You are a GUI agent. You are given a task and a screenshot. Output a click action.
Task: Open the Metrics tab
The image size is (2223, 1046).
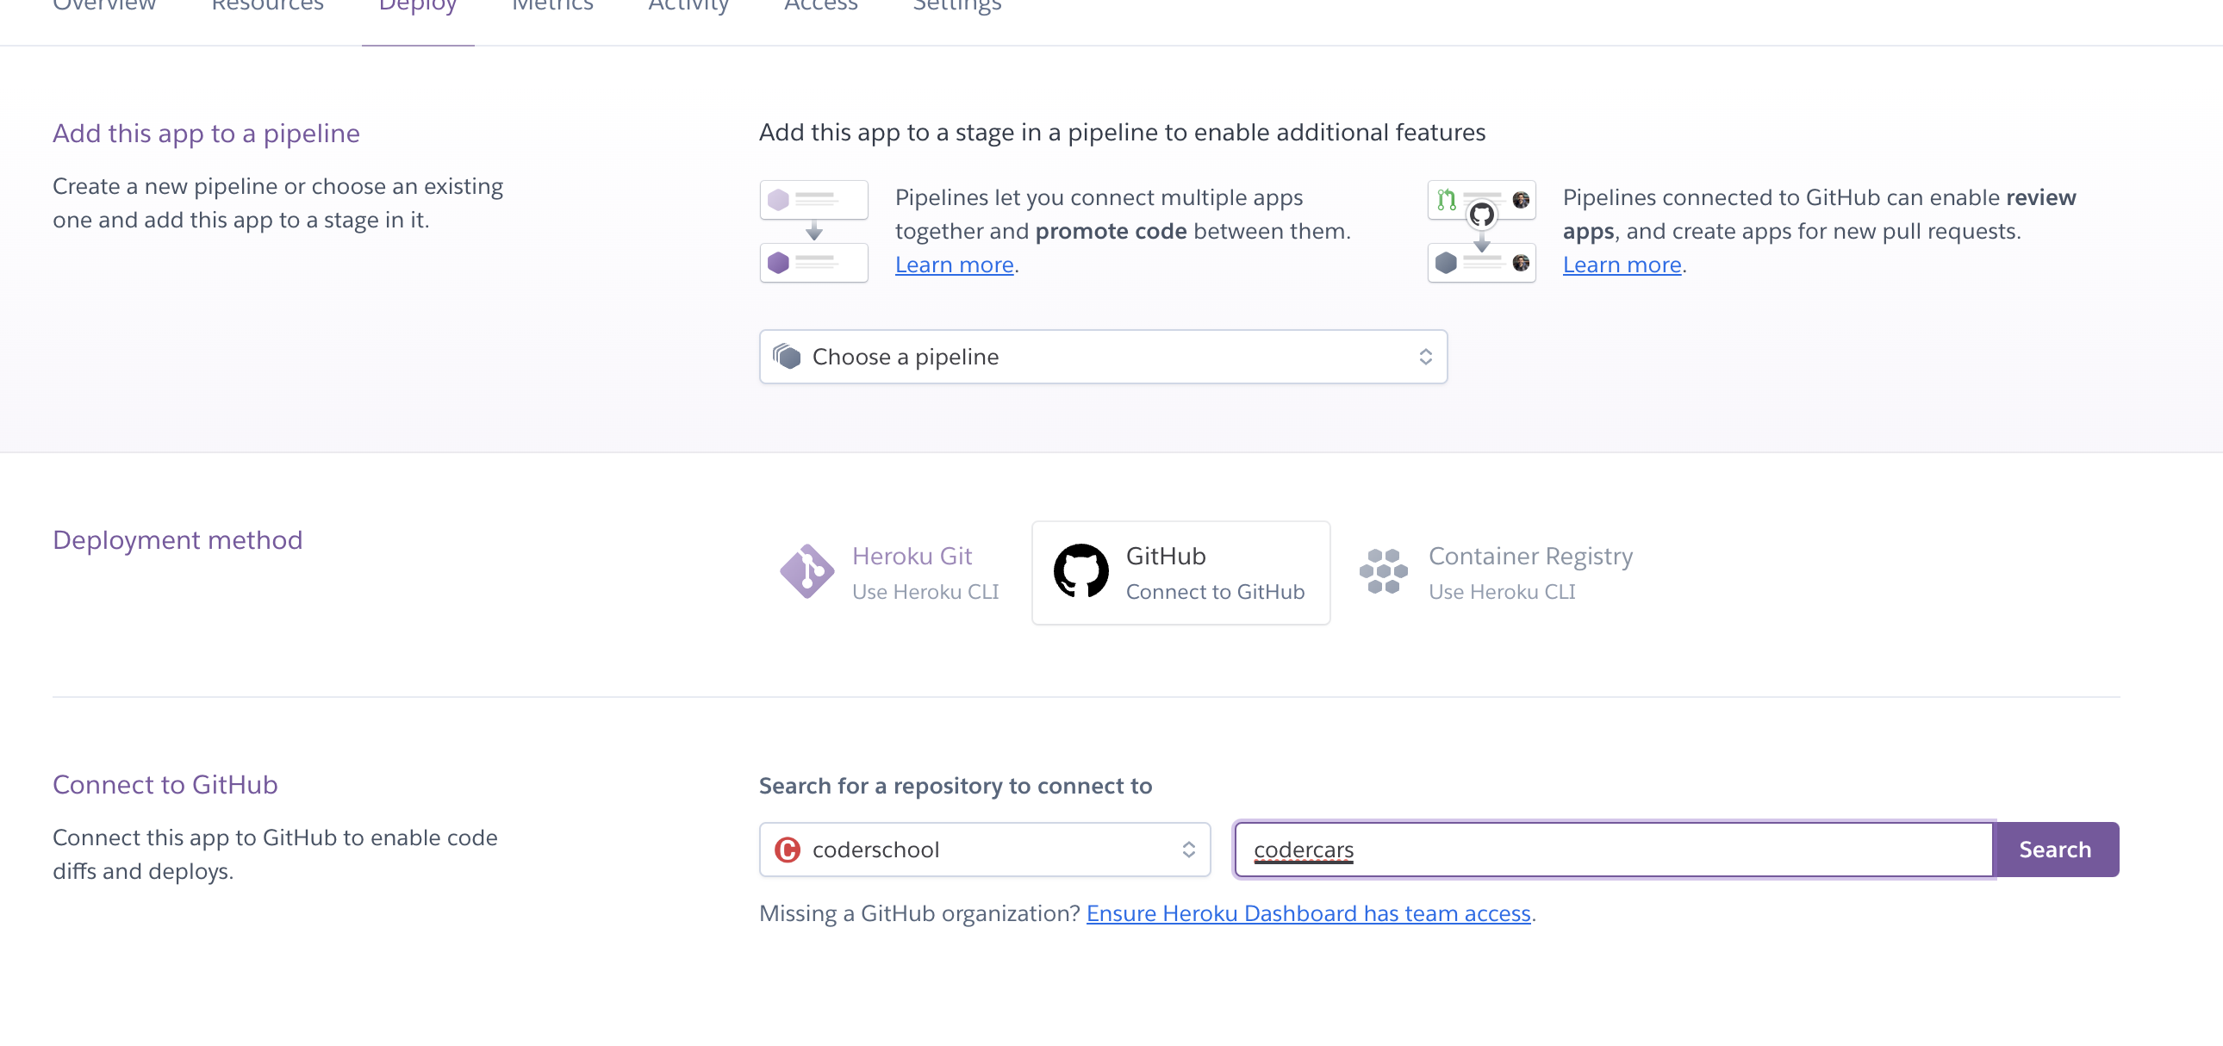point(552,7)
